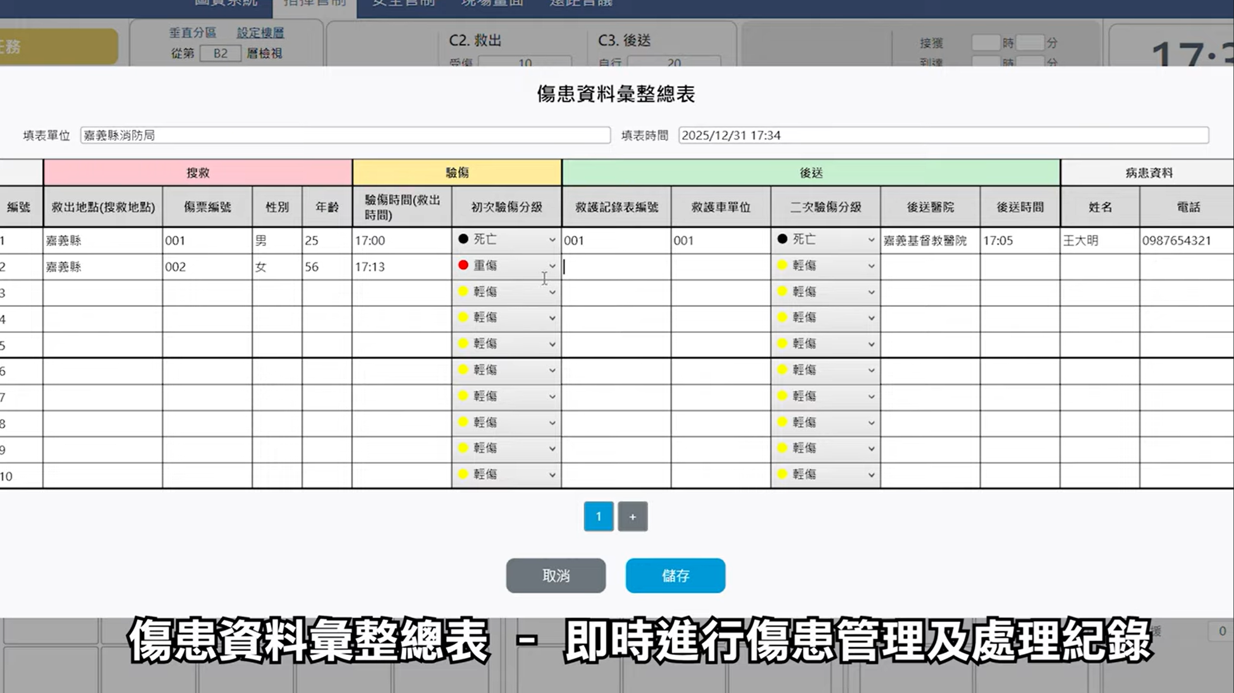Screen dimensions: 1234x693
Task: Expand row 4 初次驗傷分級 dropdown
Action: (x=506, y=318)
